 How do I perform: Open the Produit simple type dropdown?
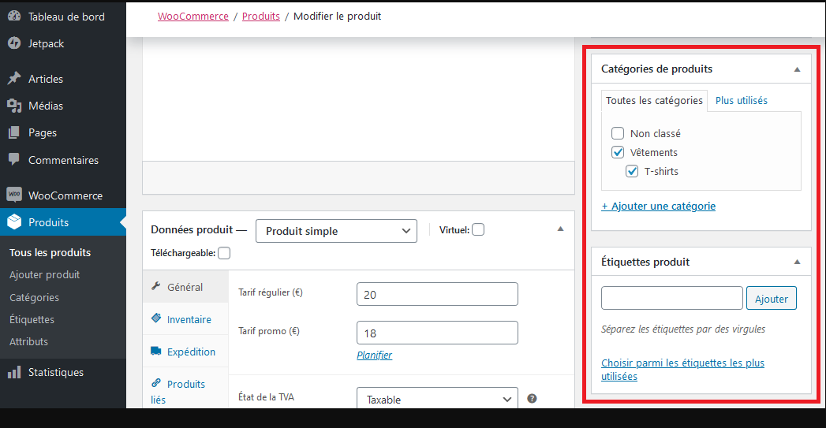click(x=336, y=231)
